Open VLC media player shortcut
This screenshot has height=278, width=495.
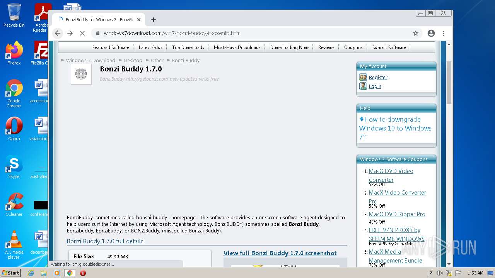(14, 245)
